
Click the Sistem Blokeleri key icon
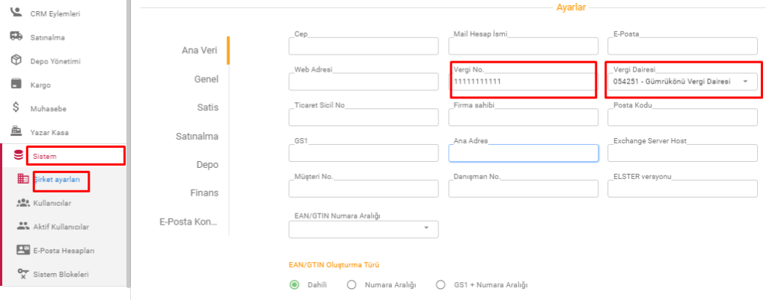click(x=23, y=274)
